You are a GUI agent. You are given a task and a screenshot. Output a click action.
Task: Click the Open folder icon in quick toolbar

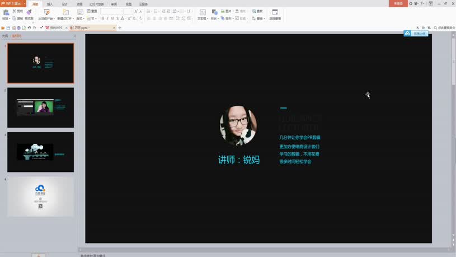pos(3,27)
